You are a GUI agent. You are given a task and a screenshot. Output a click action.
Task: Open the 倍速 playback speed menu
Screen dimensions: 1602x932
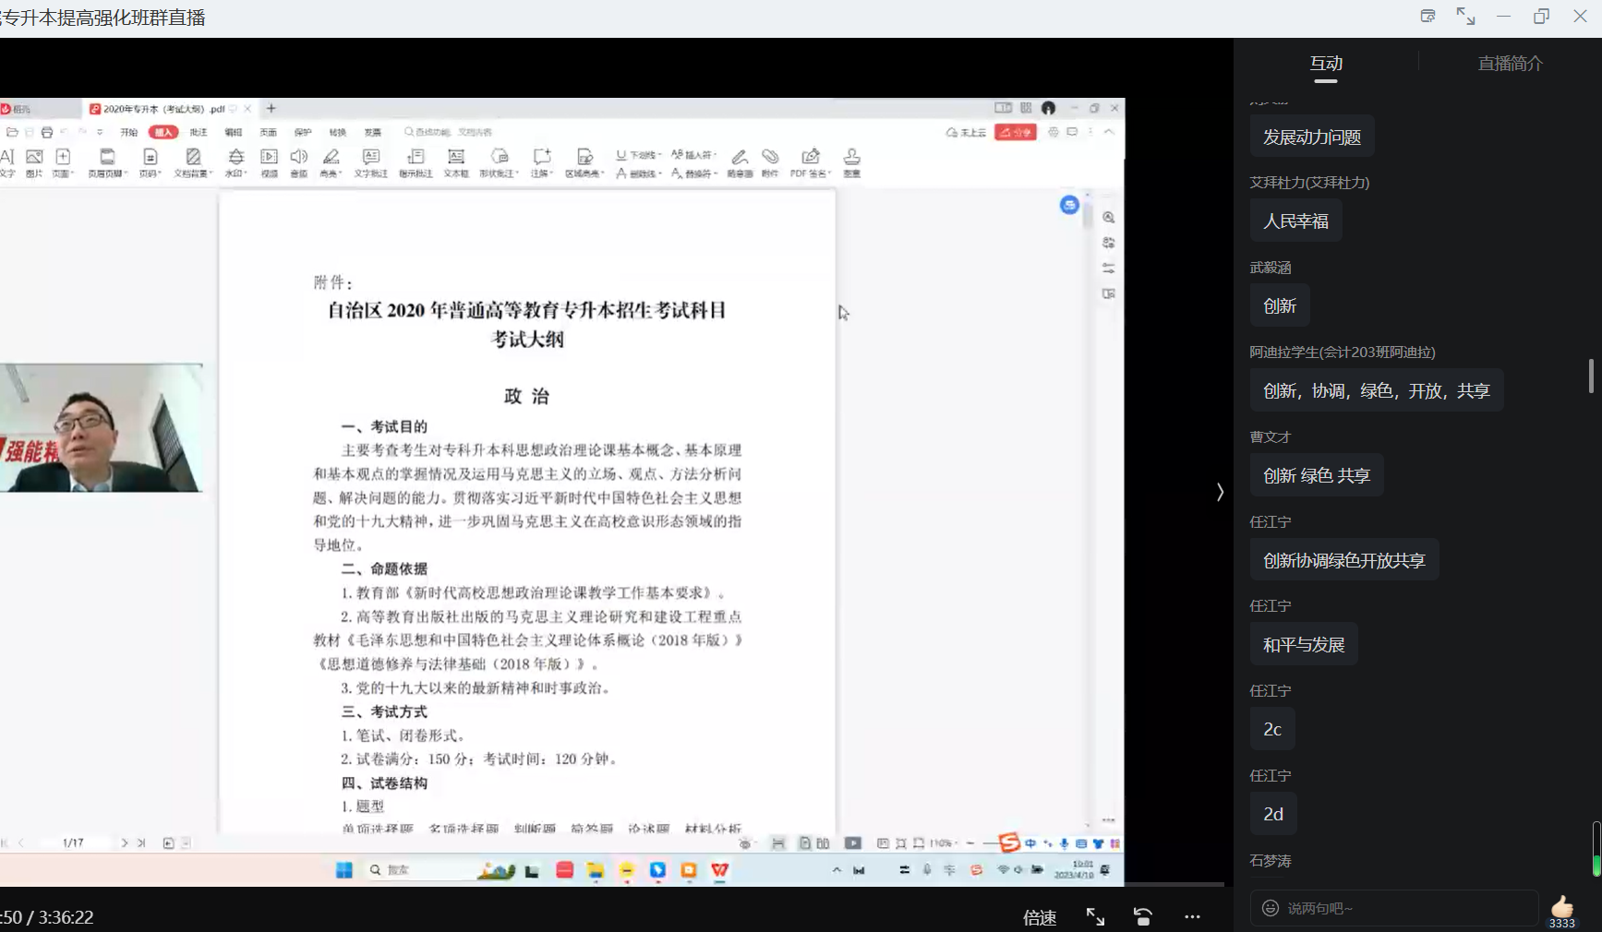tap(1040, 917)
